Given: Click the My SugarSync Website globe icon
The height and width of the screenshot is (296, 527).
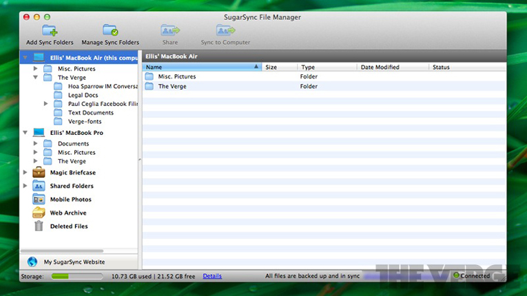Looking at the screenshot, I should click(x=32, y=262).
